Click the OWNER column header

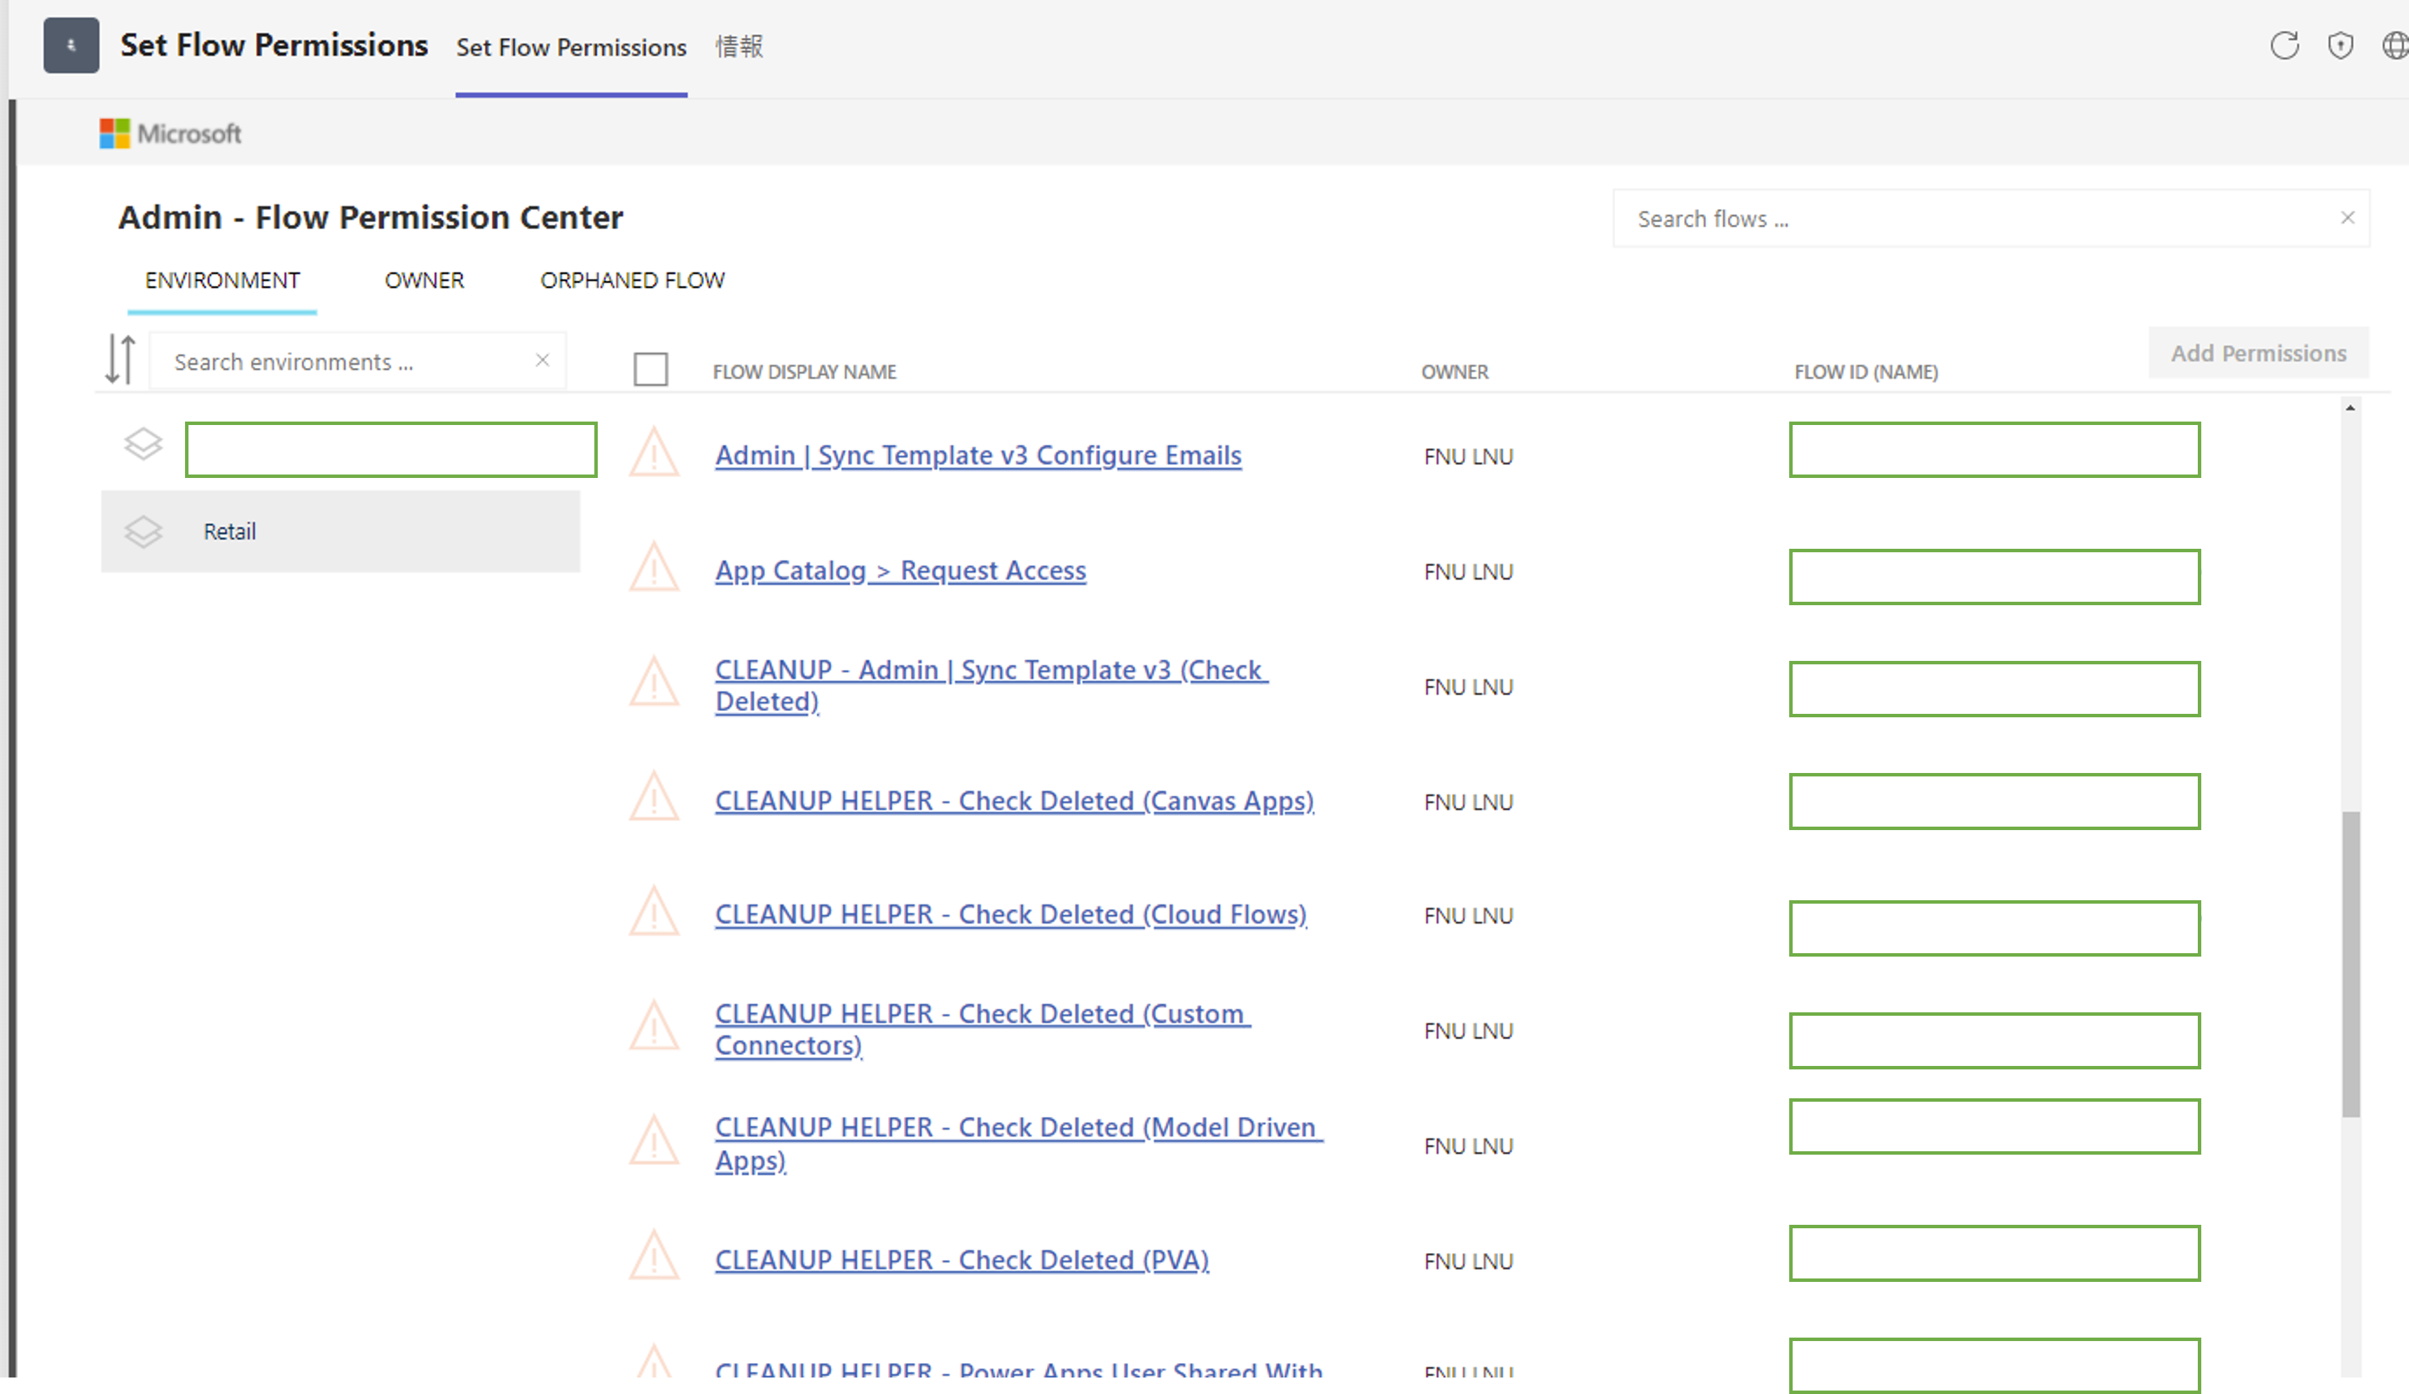[x=1454, y=371]
